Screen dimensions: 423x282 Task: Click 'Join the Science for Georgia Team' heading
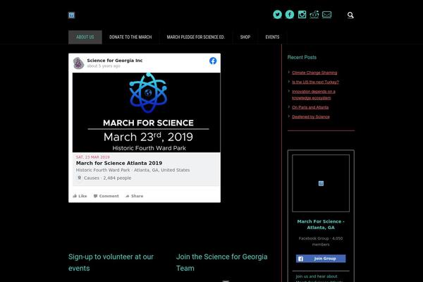[222, 262]
